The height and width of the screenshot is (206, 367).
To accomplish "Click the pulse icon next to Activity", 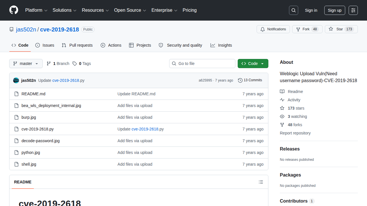I will 282,100.
